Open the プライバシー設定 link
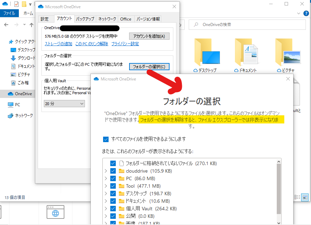The width and height of the screenshot is (311, 225). (125, 44)
